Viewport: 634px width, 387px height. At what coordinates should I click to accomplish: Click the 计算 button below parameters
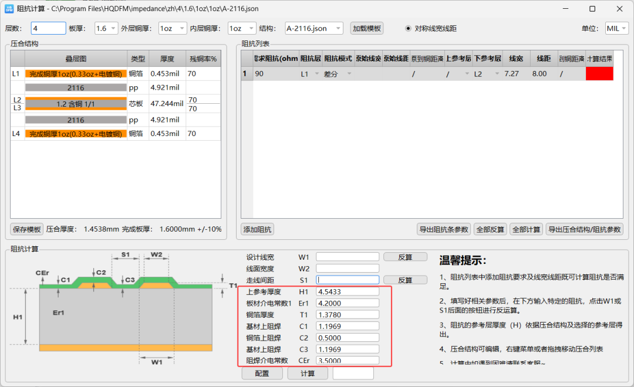(x=307, y=374)
